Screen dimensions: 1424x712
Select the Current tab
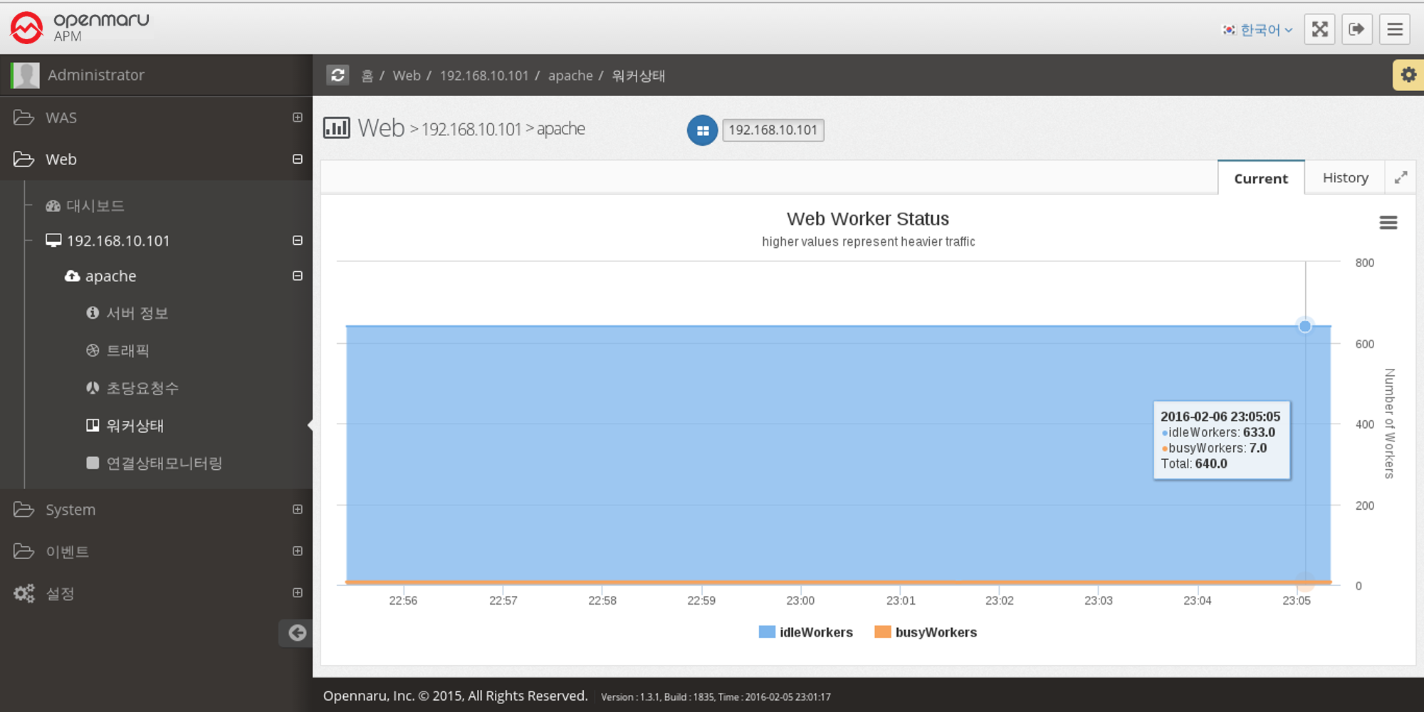tap(1260, 178)
